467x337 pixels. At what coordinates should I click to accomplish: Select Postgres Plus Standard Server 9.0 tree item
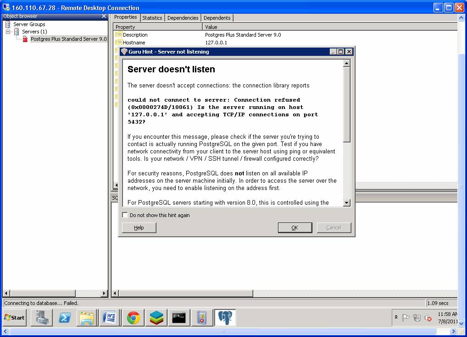click(68, 39)
